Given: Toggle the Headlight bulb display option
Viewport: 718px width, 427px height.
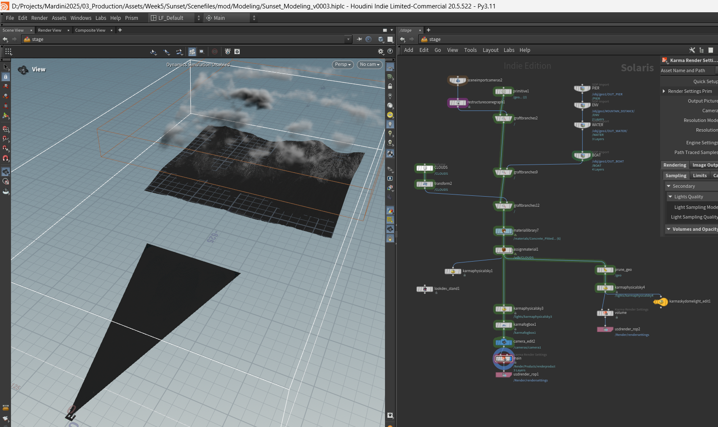Looking at the screenshot, I should [x=390, y=124].
